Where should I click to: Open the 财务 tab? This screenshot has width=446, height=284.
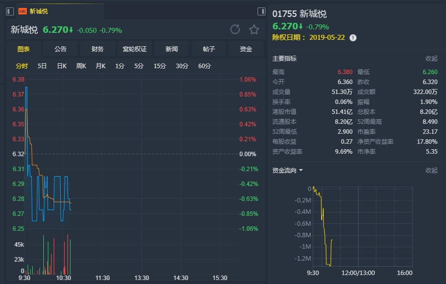(97, 49)
